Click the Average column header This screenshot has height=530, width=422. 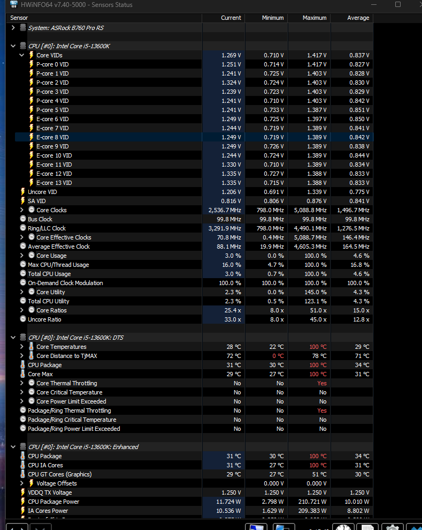[x=352, y=18]
